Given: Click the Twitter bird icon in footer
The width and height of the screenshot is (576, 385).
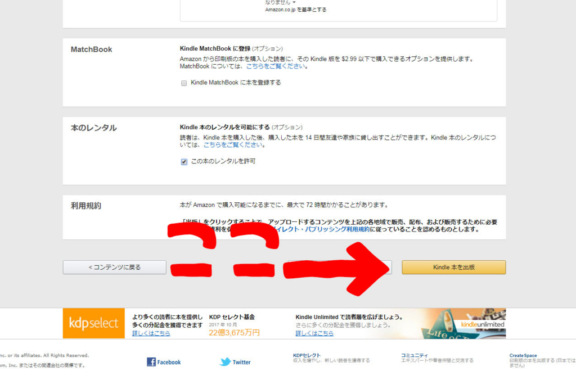Looking at the screenshot, I should pos(225,362).
